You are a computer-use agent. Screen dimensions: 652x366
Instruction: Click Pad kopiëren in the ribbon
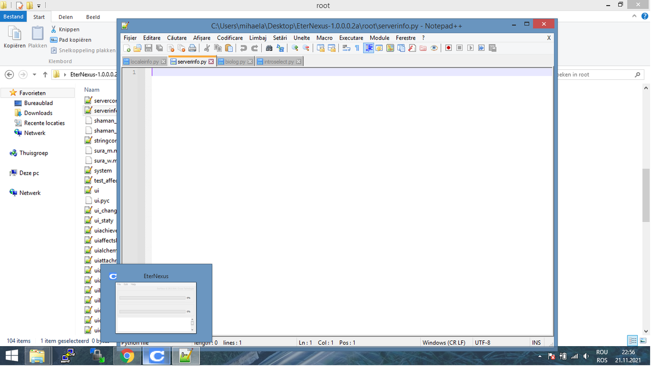coord(71,40)
